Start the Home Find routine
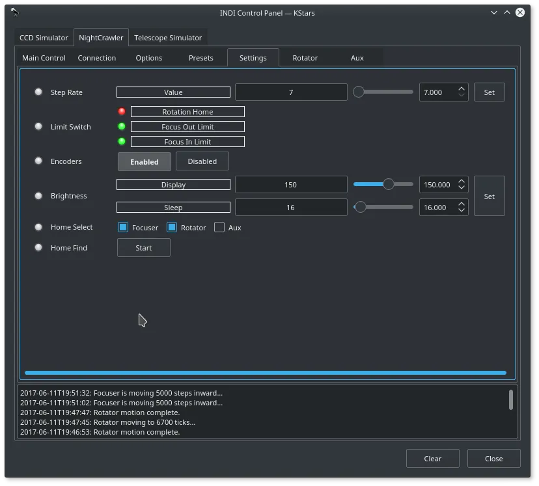 (x=144, y=248)
